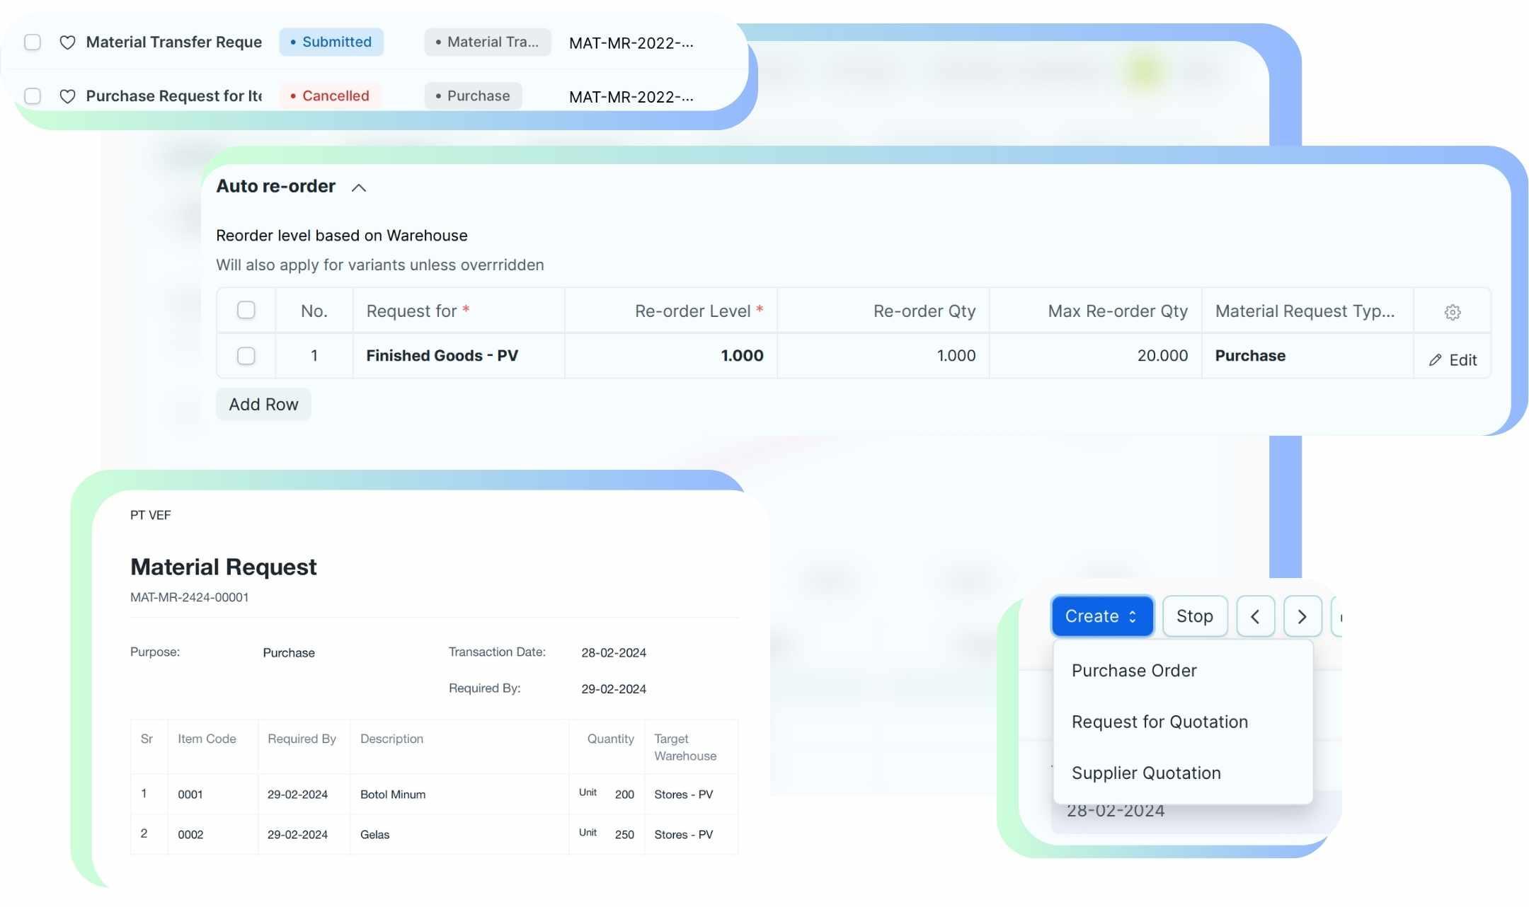
Task: Choose Purchase Order from Create menu
Action: 1133,671
